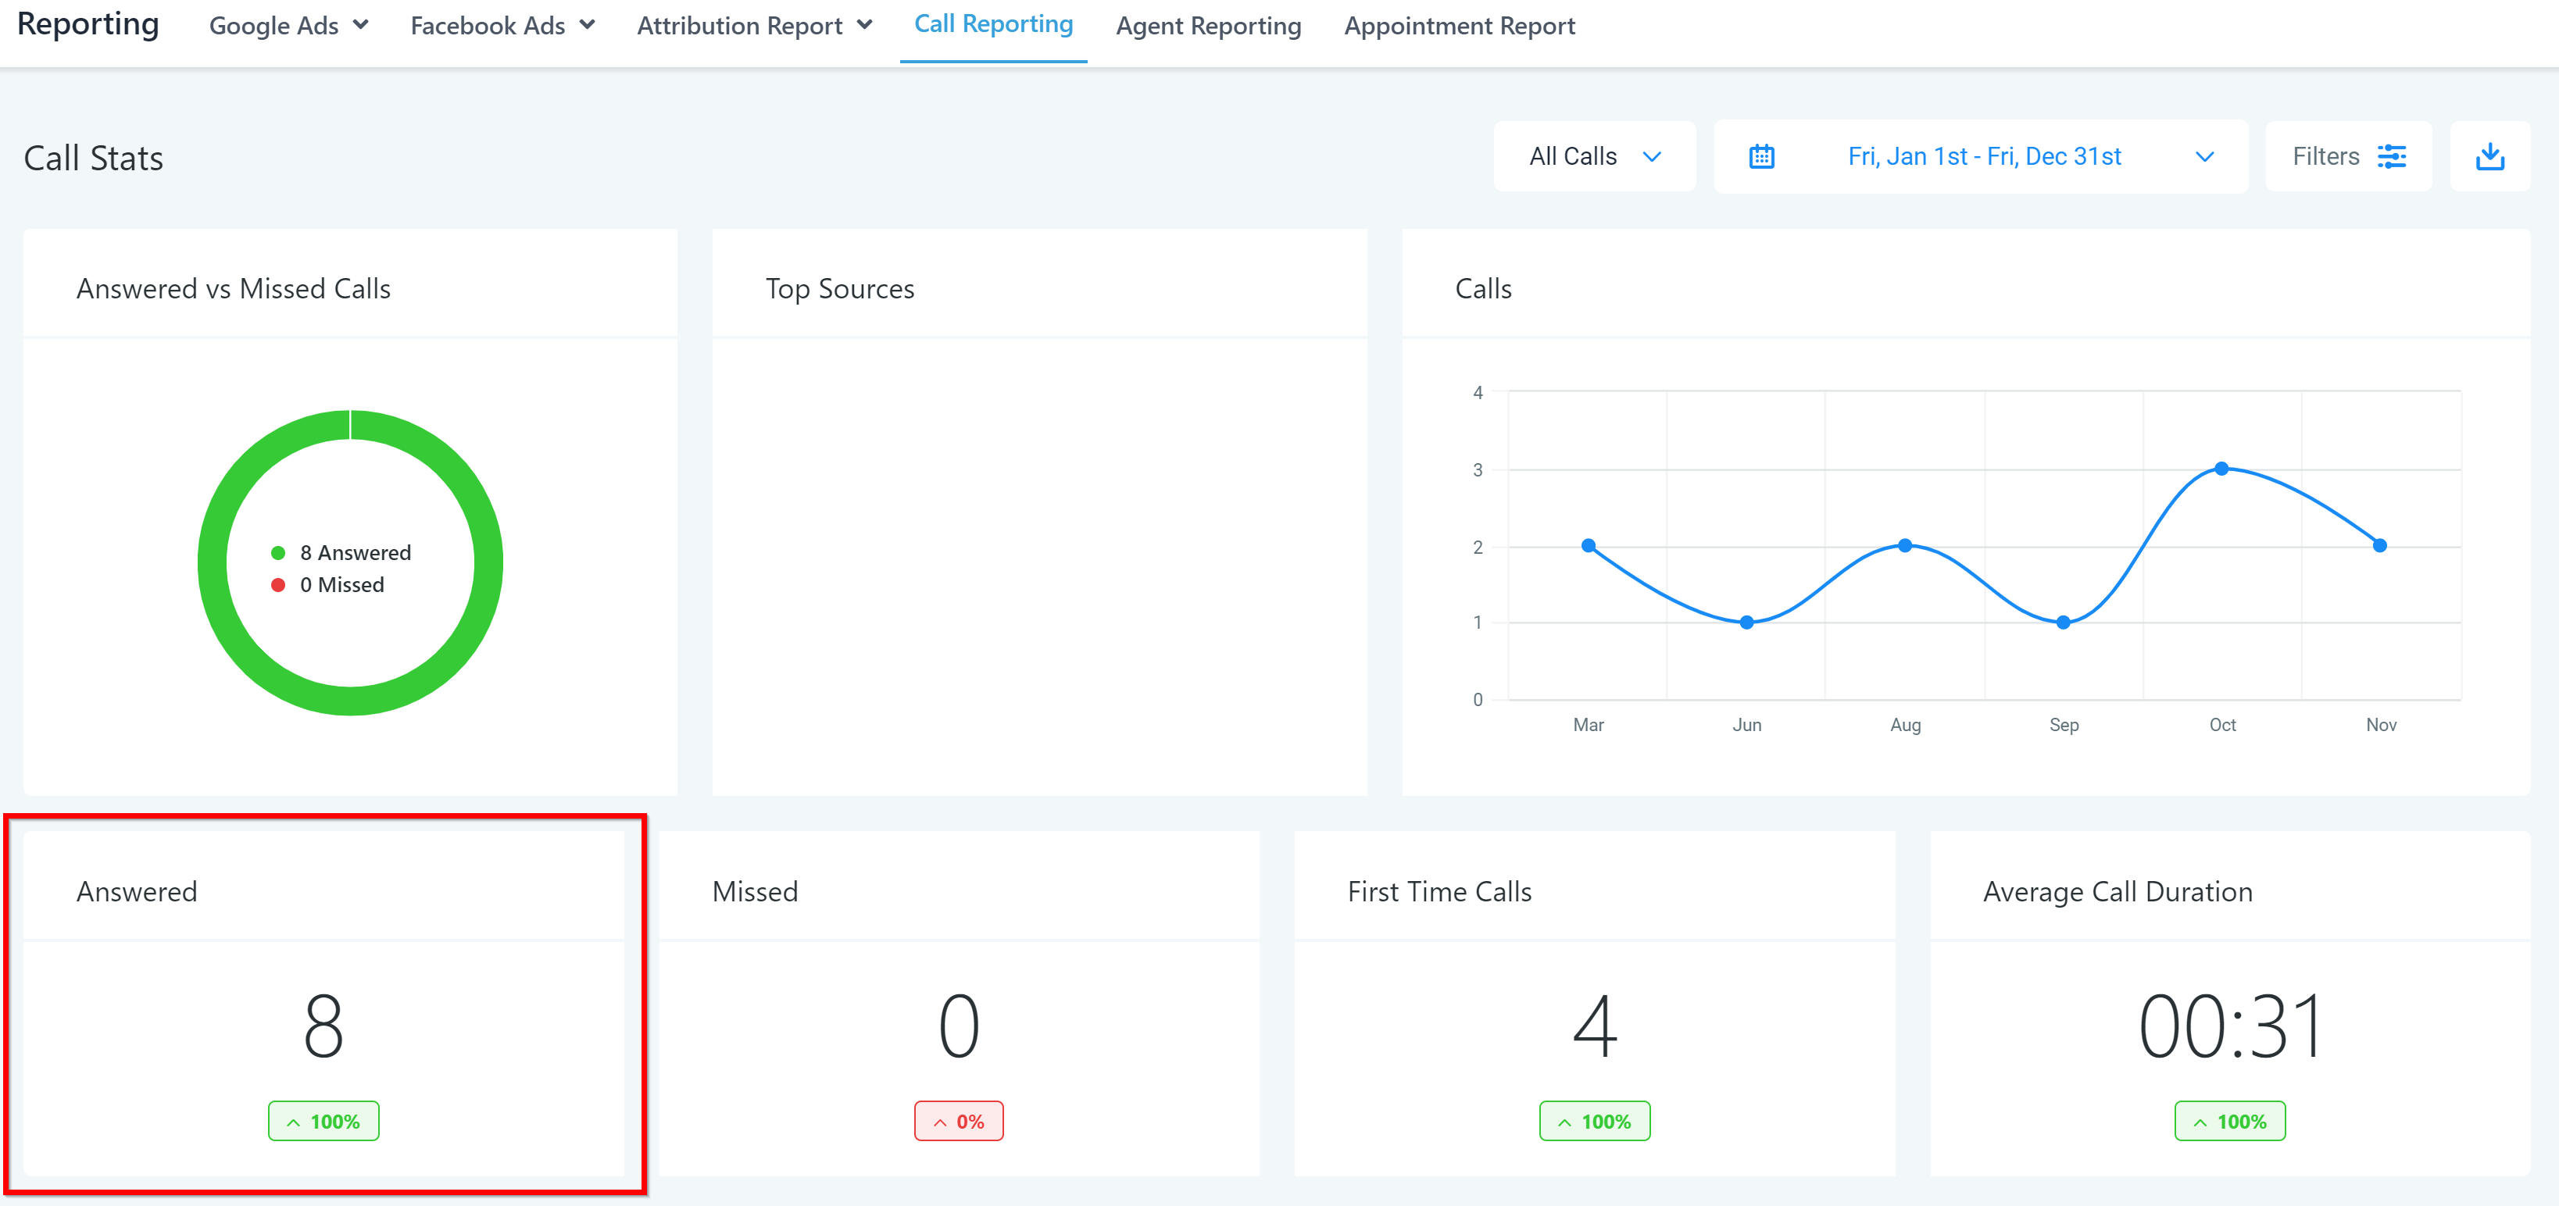Open the Appointment Report tab
This screenshot has width=2559, height=1206.
click(x=1460, y=26)
